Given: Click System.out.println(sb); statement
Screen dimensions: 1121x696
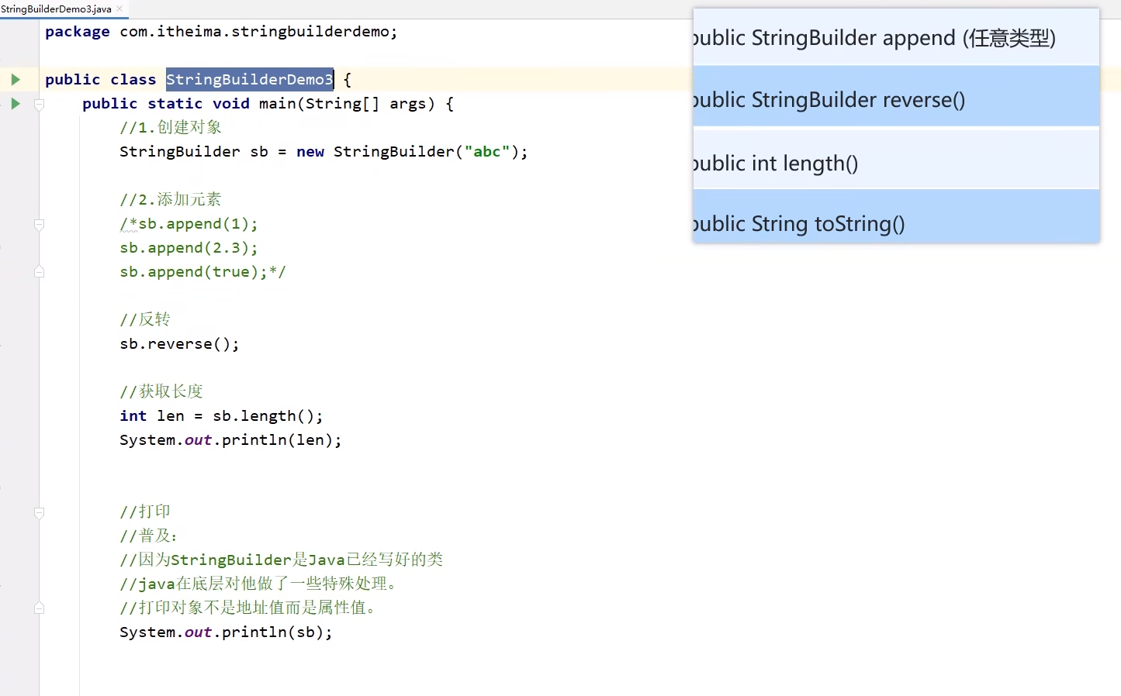Looking at the screenshot, I should (226, 632).
